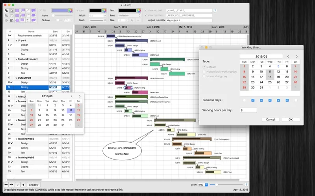Click the copy documents icon
The image size is (315, 196).
click(12, 15)
